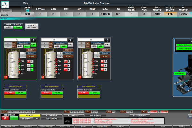Click tank 1 ID input field
The height and width of the screenshot is (128, 192).
[x=17, y=40]
